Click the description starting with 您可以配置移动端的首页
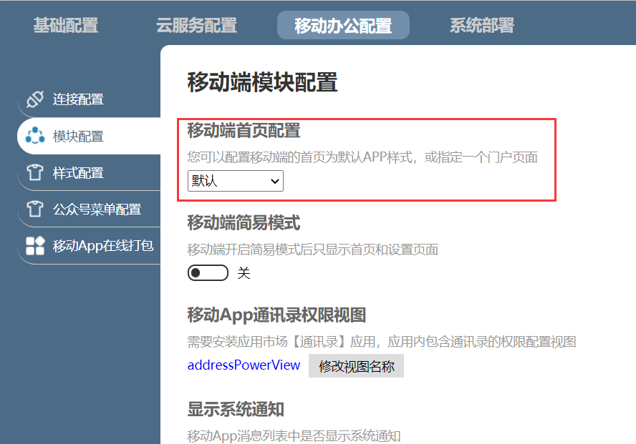Viewport: 636px width, 444px height. [x=362, y=157]
